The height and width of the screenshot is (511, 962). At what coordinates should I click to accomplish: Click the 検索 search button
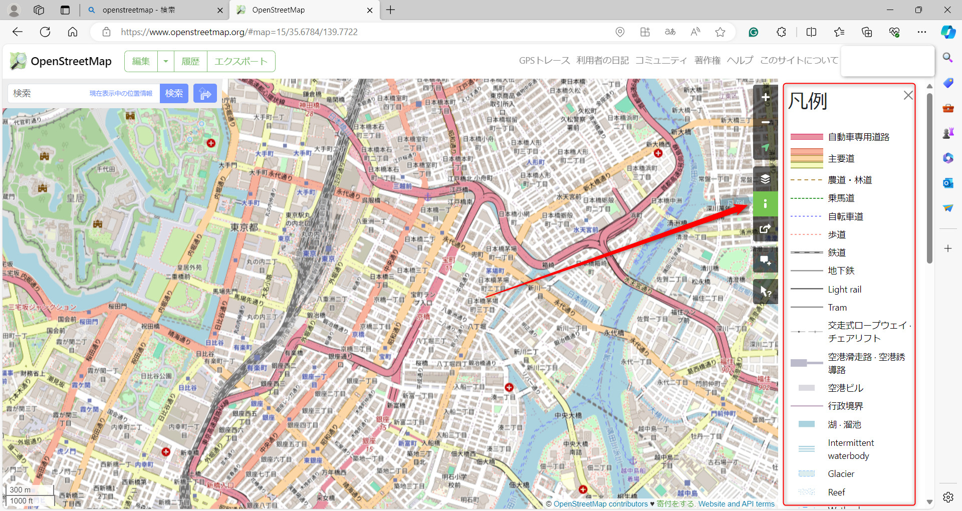(174, 93)
